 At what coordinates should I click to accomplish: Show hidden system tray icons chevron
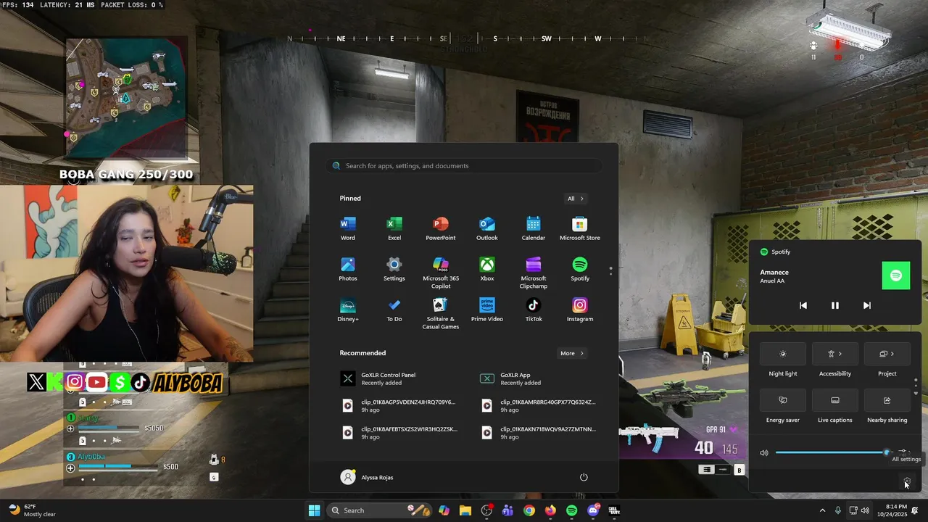(822, 510)
